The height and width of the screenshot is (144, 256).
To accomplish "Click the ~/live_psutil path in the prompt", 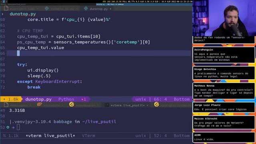I will 99,122.
